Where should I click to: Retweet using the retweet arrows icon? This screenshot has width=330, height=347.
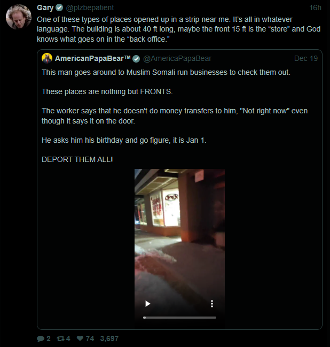(x=60, y=338)
